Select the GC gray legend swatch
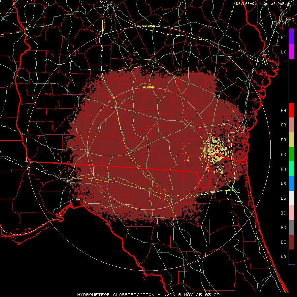The width and height of the screenshot is (297, 297). click(291, 227)
